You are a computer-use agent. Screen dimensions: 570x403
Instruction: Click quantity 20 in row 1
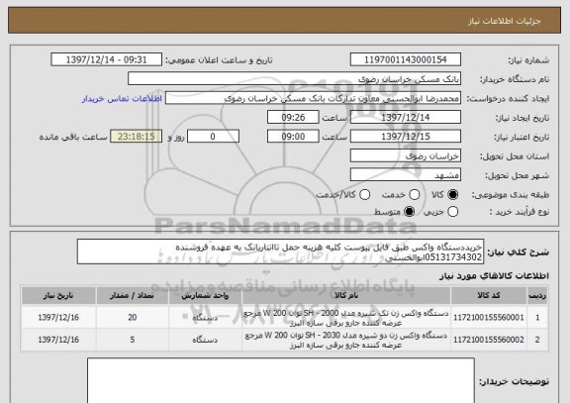[133, 318]
